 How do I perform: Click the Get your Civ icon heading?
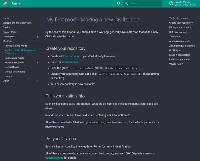point(61,138)
